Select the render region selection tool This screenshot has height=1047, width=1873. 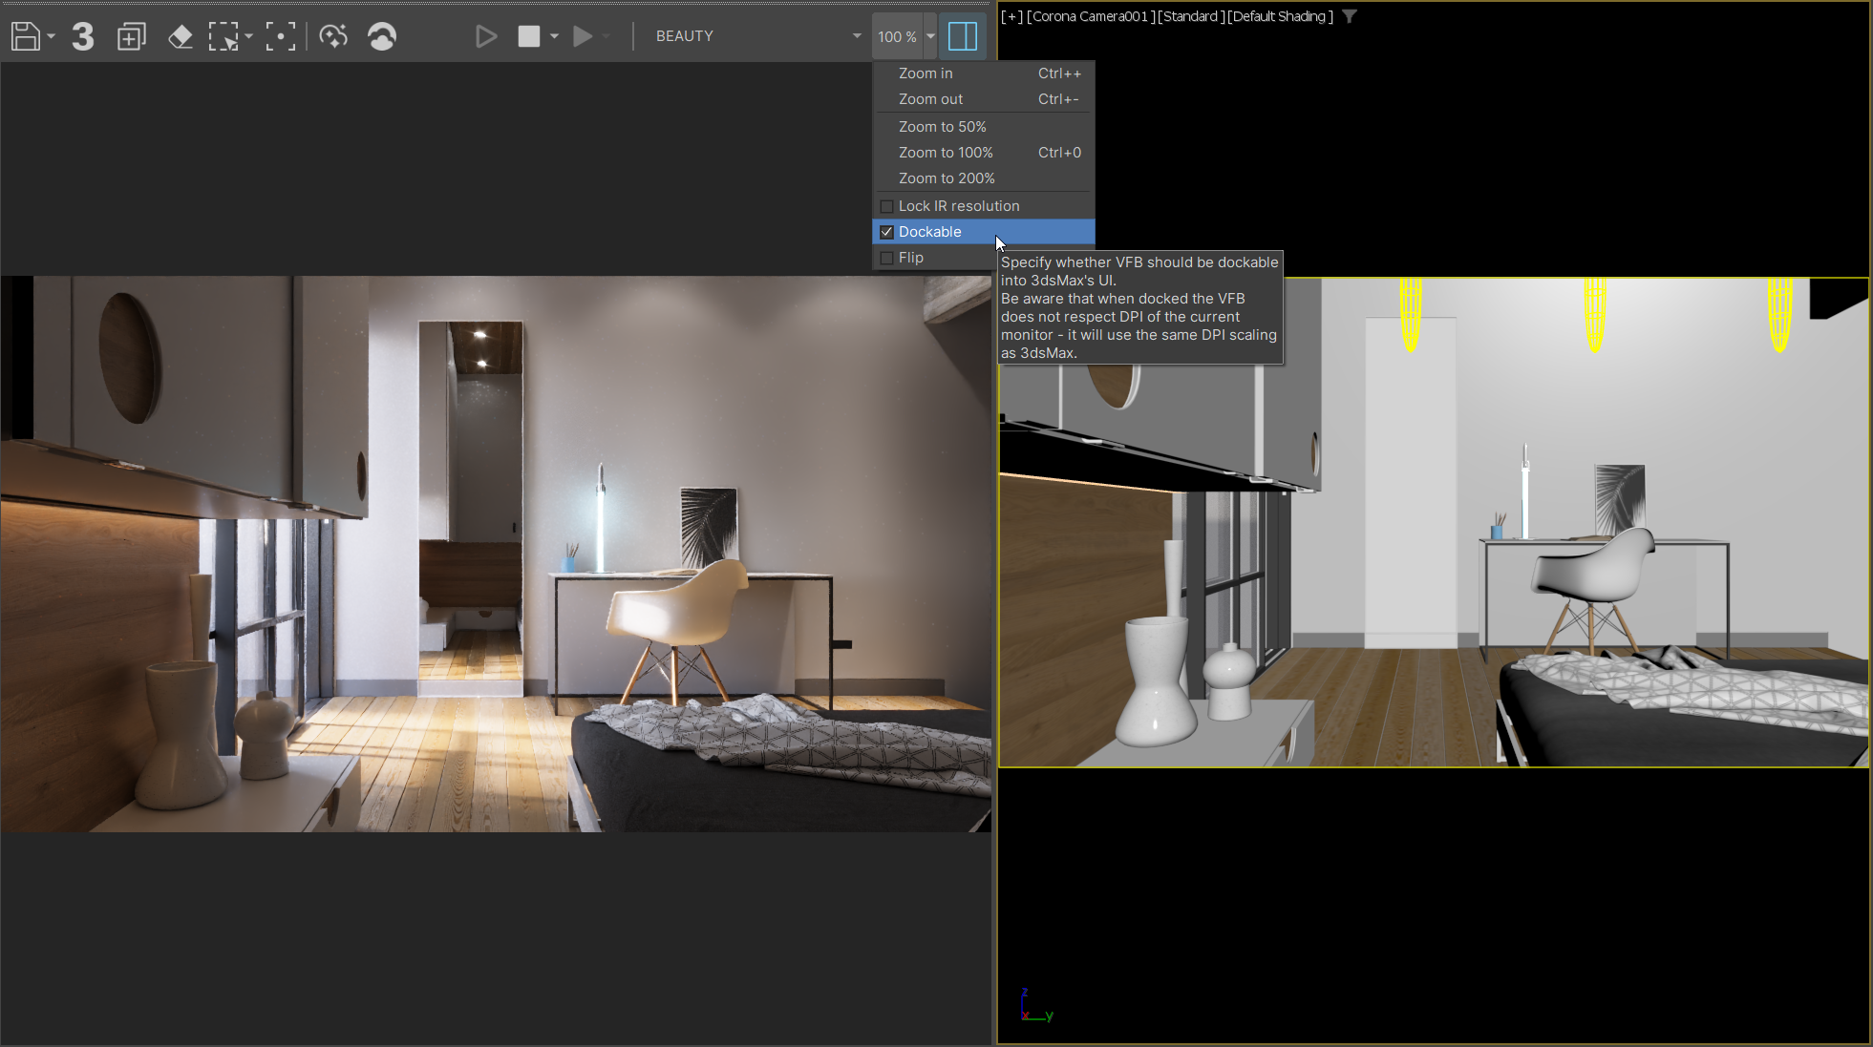(223, 36)
